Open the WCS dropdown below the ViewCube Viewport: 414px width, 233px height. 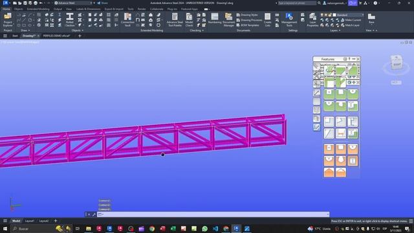[x=396, y=82]
